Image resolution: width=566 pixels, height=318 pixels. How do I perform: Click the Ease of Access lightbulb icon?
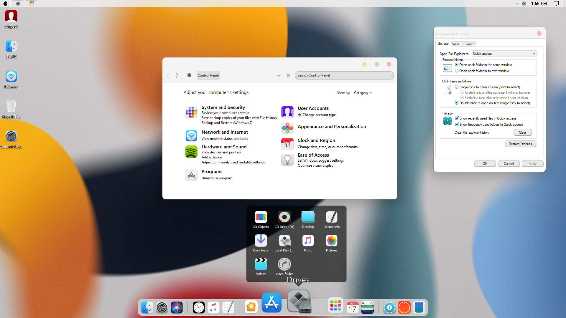click(x=287, y=160)
